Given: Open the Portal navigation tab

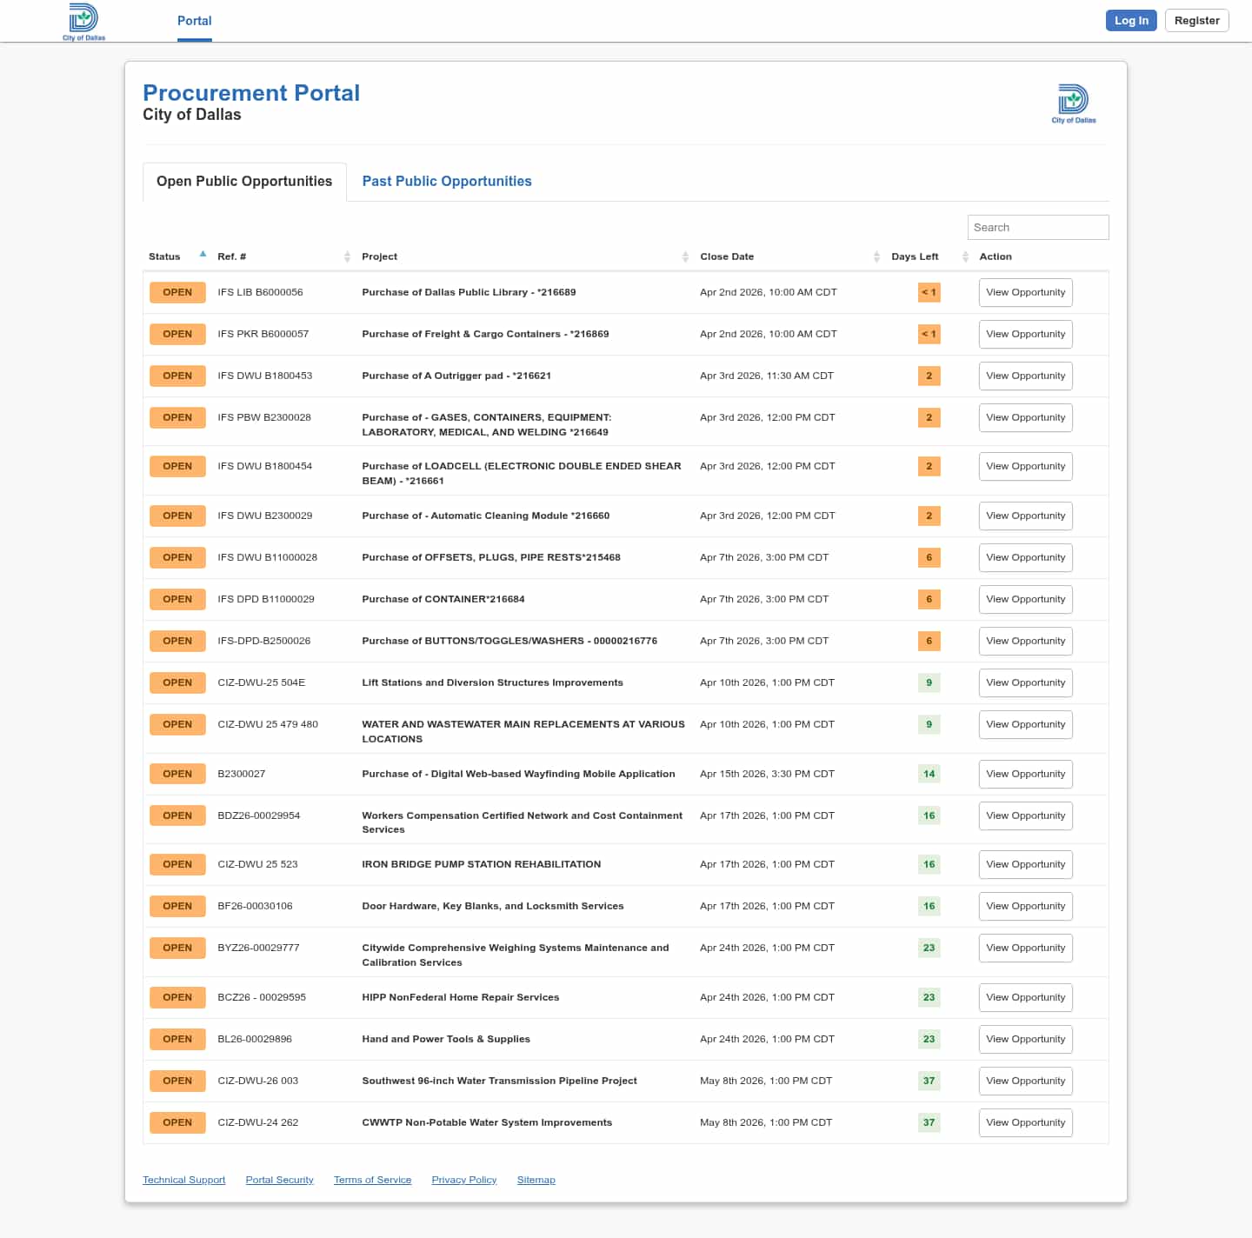Looking at the screenshot, I should (x=194, y=21).
